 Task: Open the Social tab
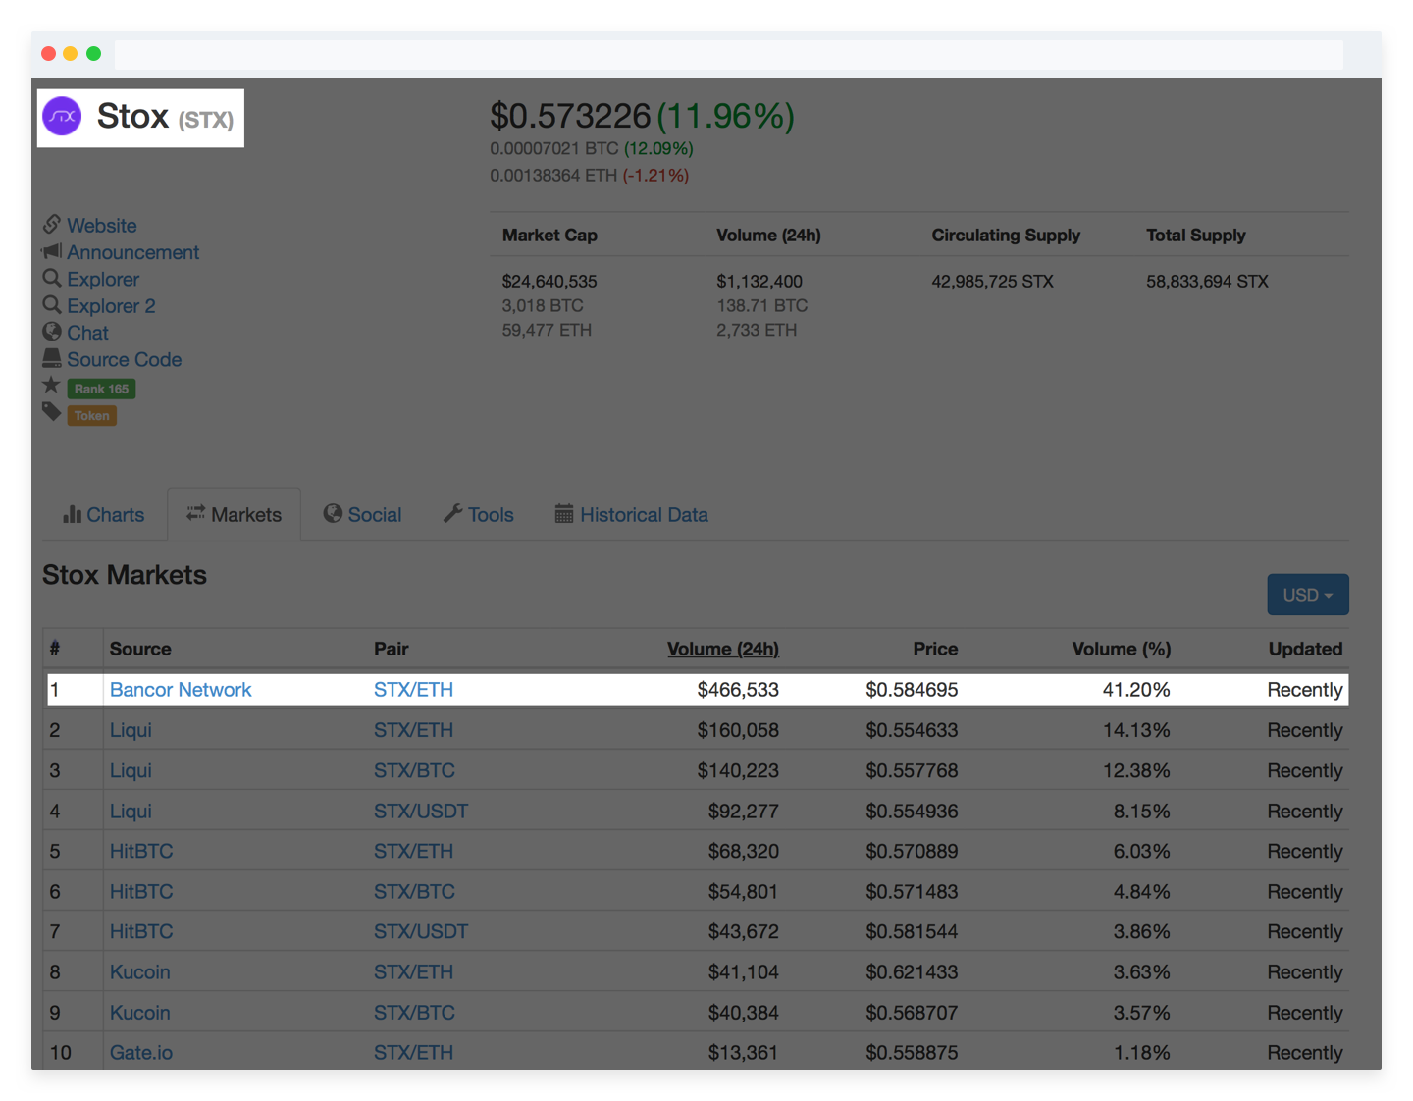pyautogui.click(x=363, y=514)
